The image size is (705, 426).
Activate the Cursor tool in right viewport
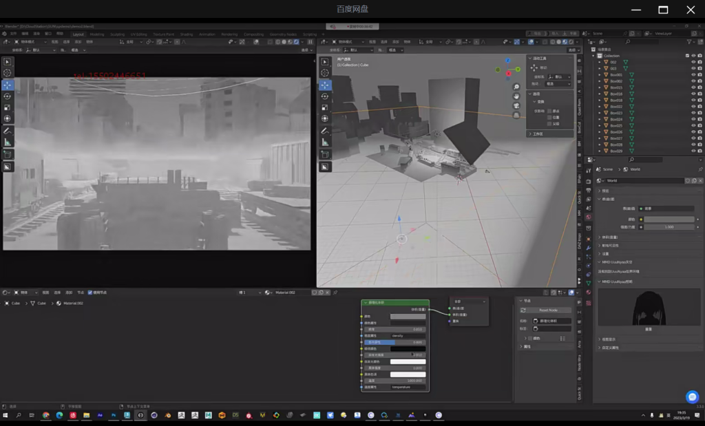point(325,73)
